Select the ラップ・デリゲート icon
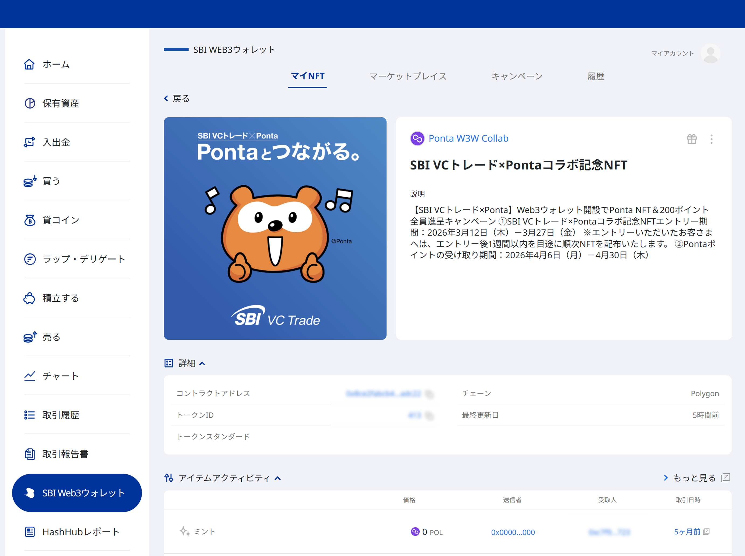 (30, 259)
